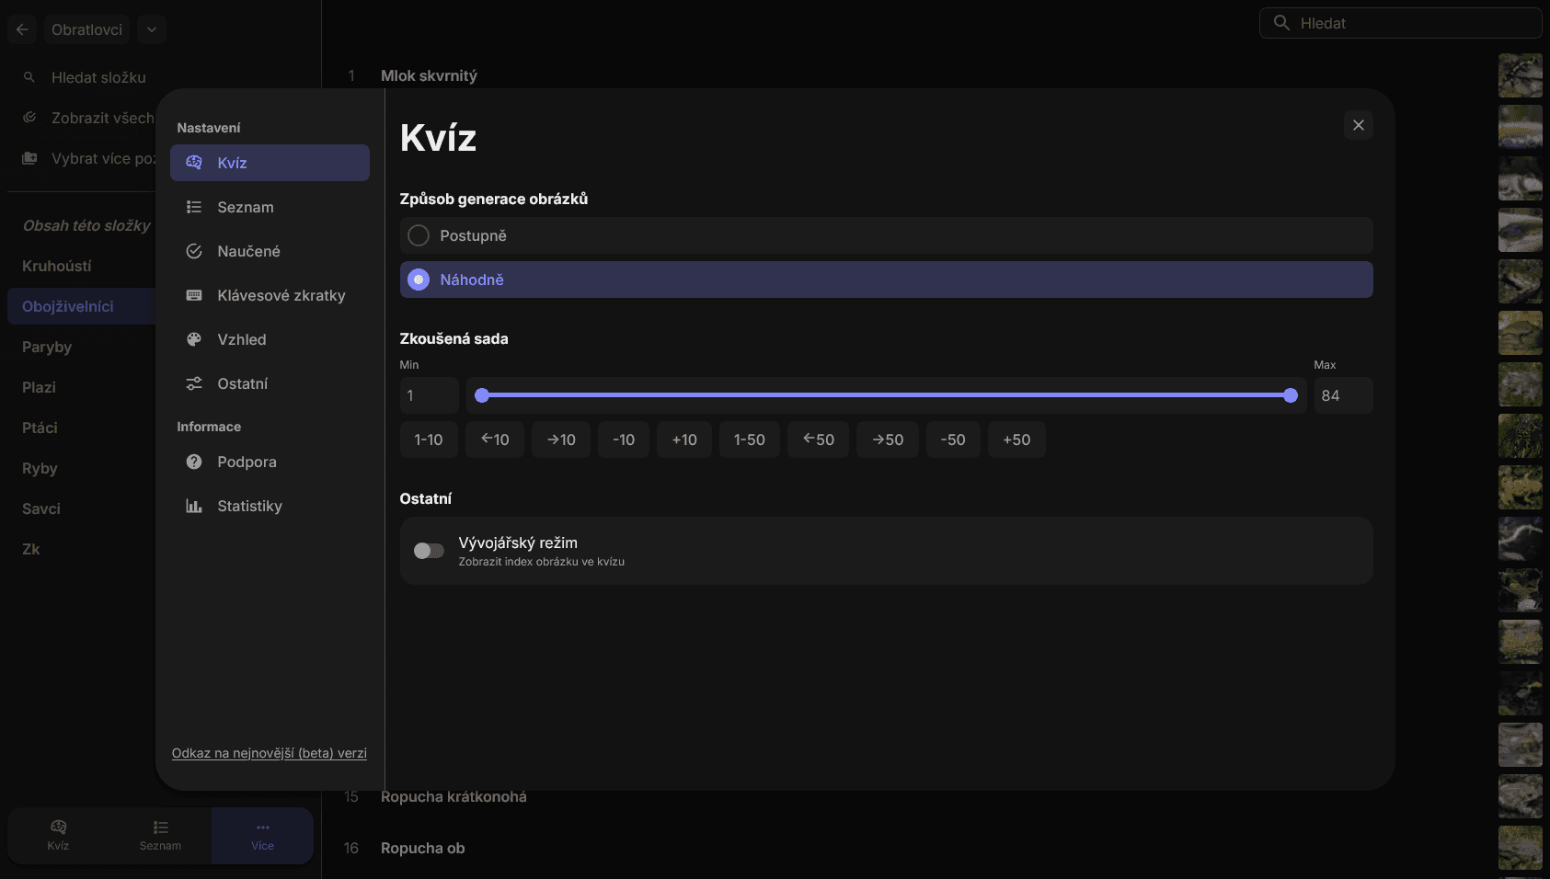This screenshot has width=1550, height=879.
Task: Click the -50 range button
Action: [x=953, y=439]
